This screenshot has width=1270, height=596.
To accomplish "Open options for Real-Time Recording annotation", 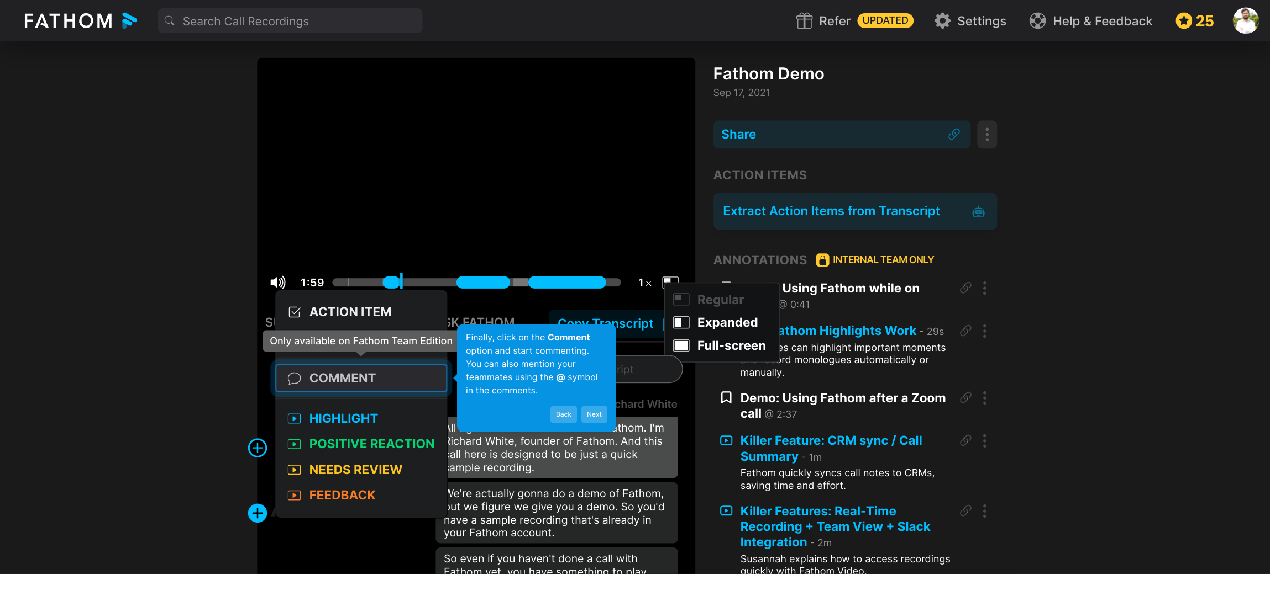I will [x=984, y=511].
